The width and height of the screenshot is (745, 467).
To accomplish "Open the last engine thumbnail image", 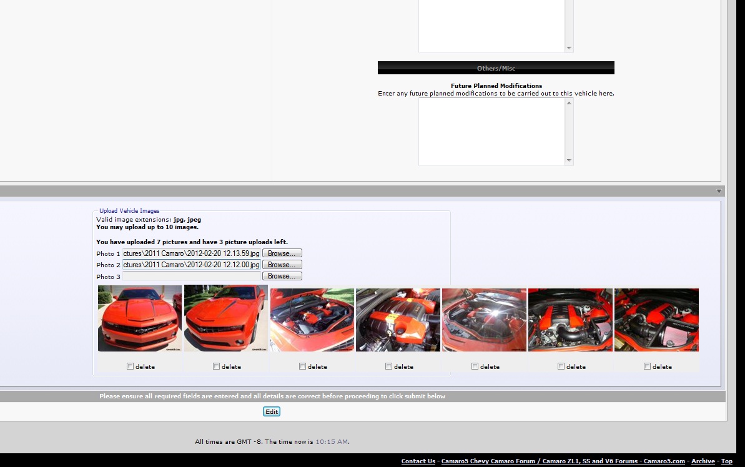I will [656, 320].
